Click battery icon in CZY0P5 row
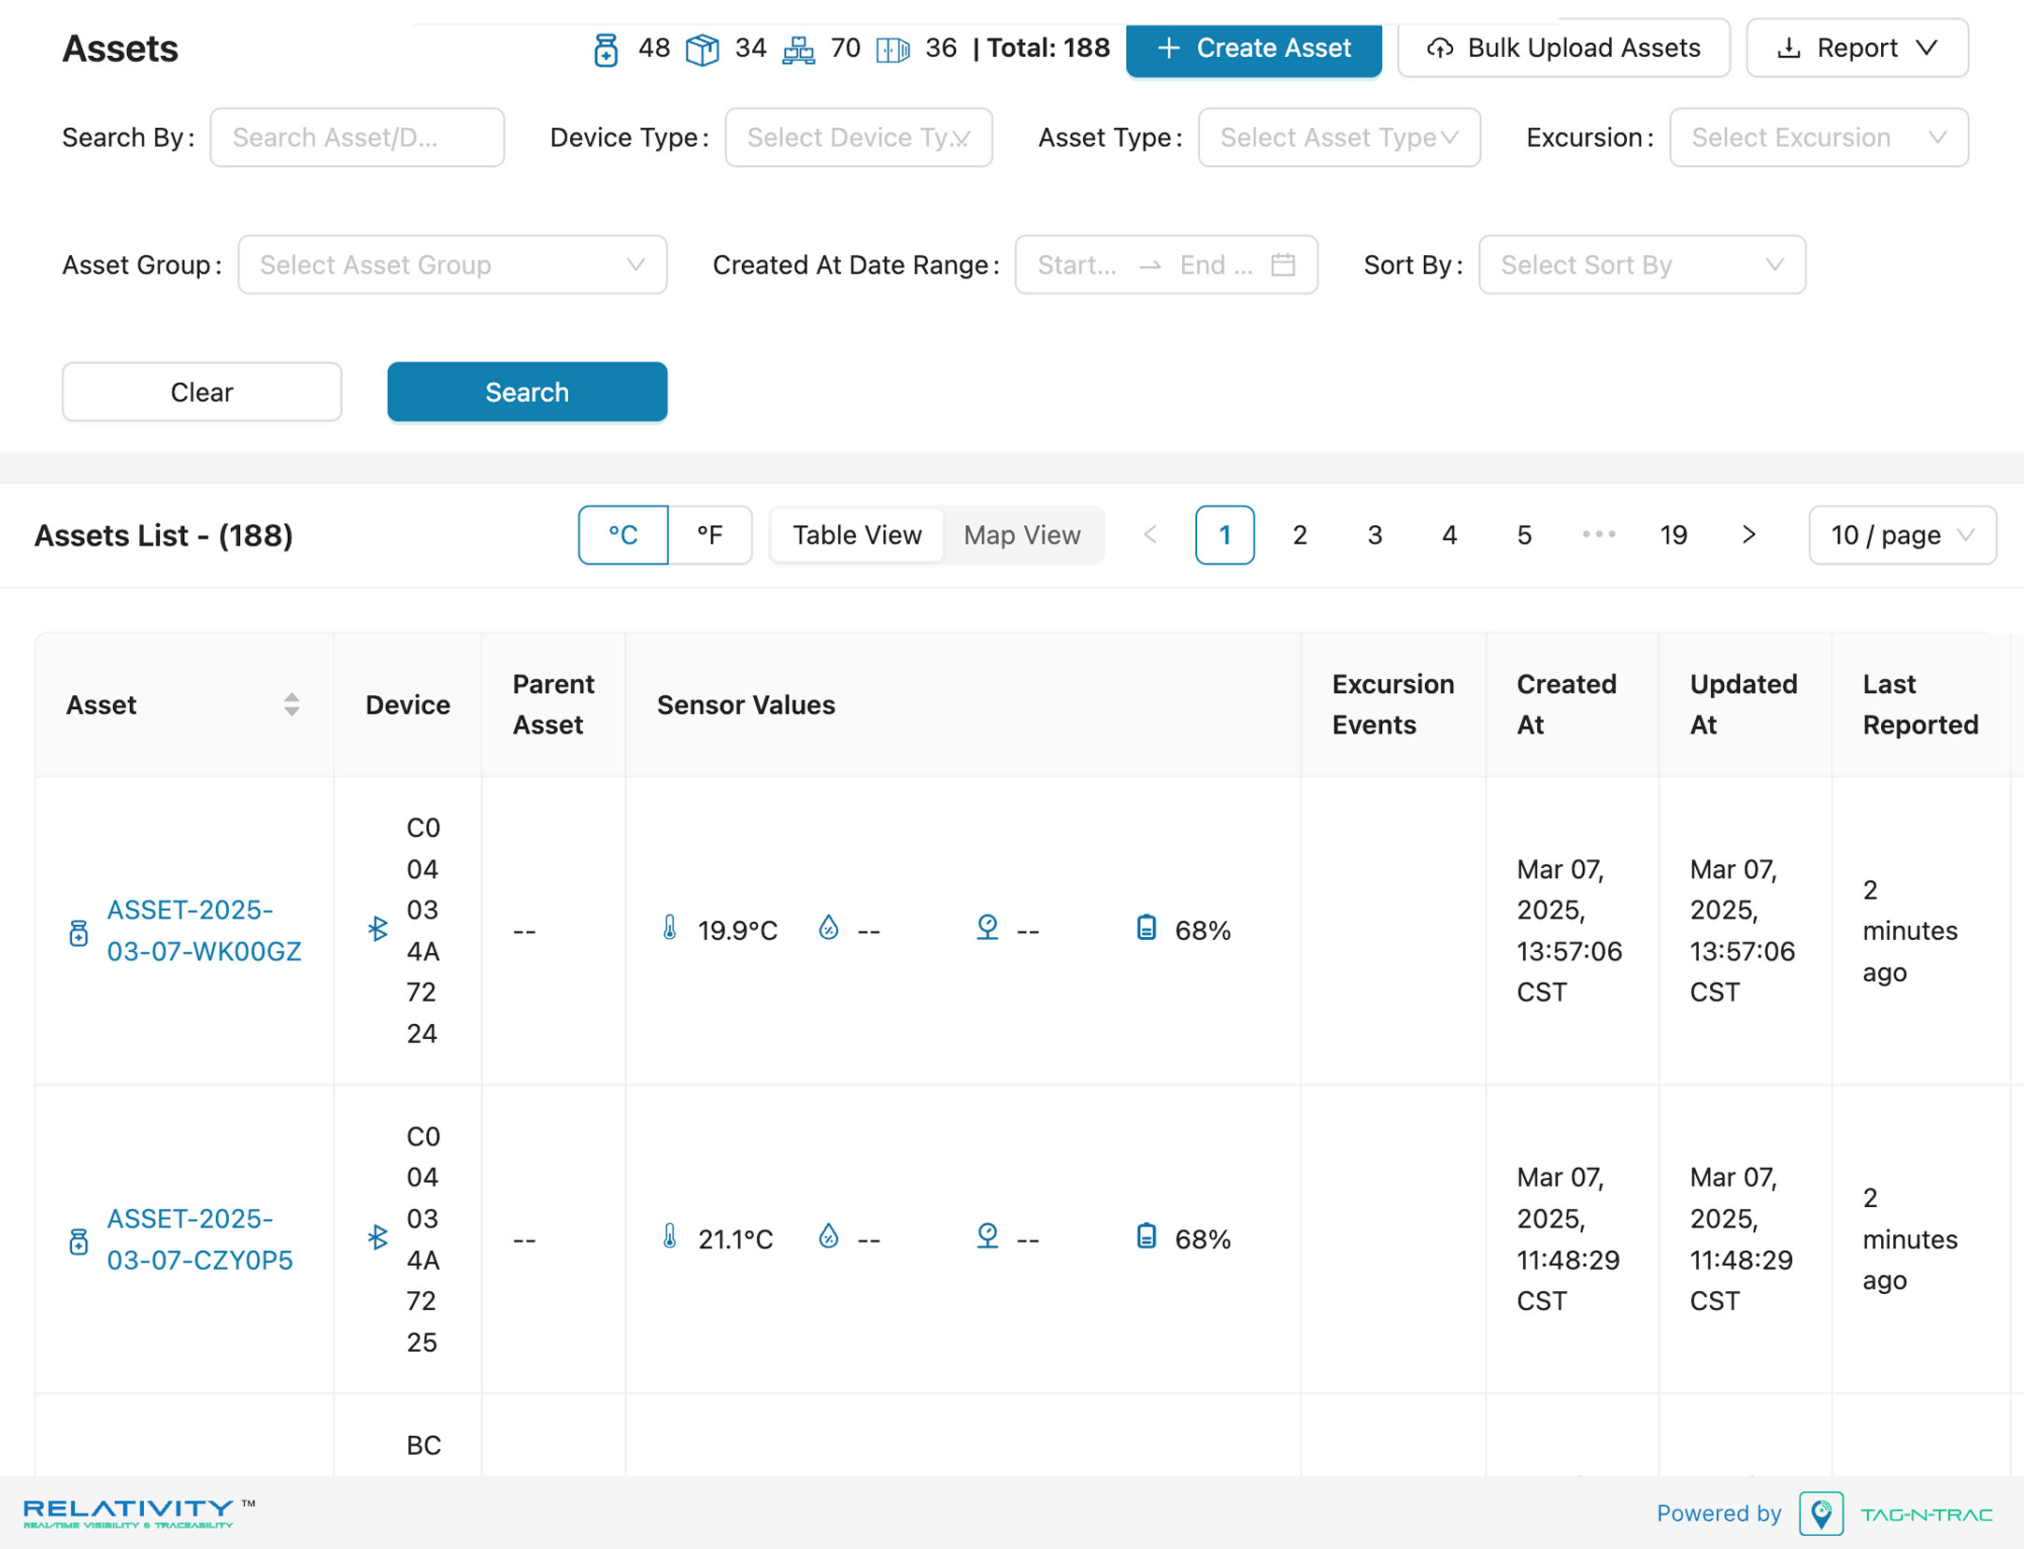2024x1549 pixels. [1147, 1236]
